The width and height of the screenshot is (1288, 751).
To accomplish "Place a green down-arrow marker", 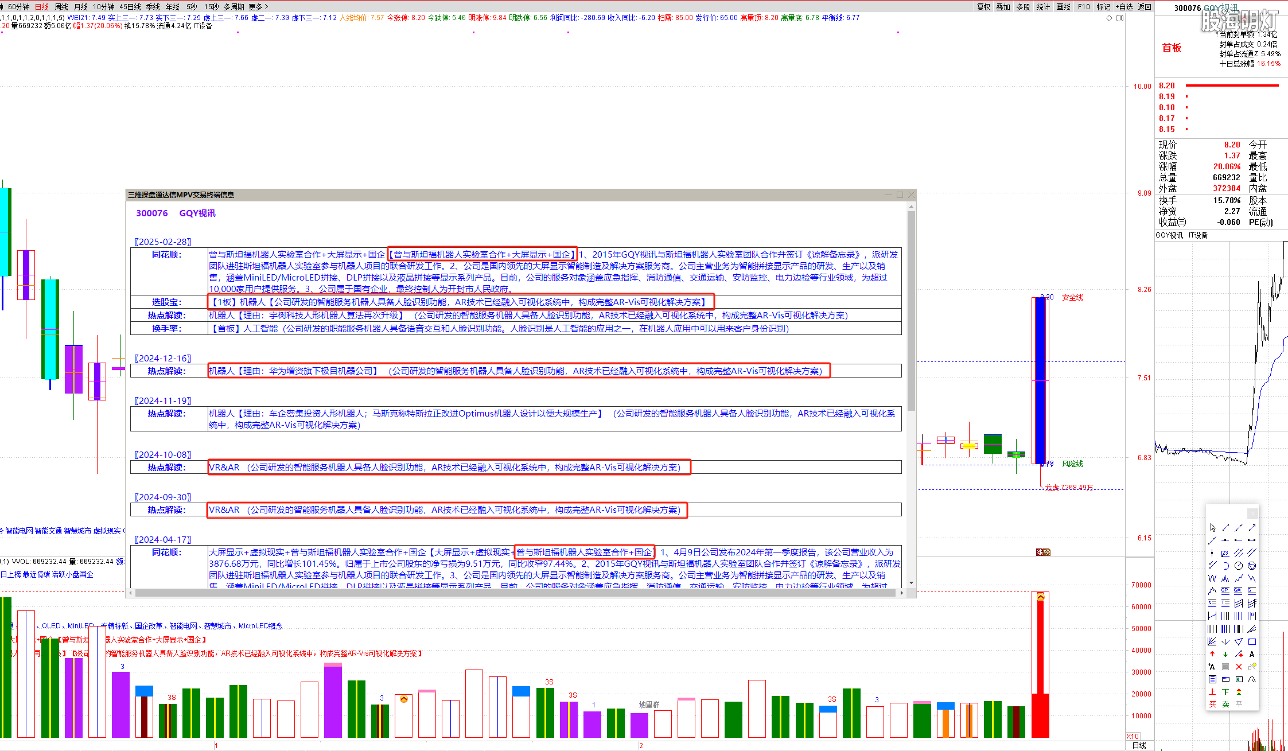I will coord(1225,653).
